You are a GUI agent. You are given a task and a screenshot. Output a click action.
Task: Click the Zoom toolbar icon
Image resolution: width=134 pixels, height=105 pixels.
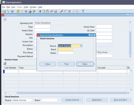click(x=65, y=11)
